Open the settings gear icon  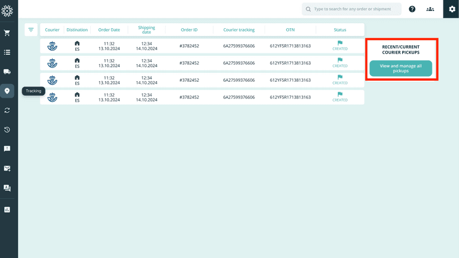tap(452, 9)
